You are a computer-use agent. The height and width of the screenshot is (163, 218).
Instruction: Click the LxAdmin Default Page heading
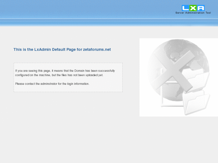coord(62,50)
